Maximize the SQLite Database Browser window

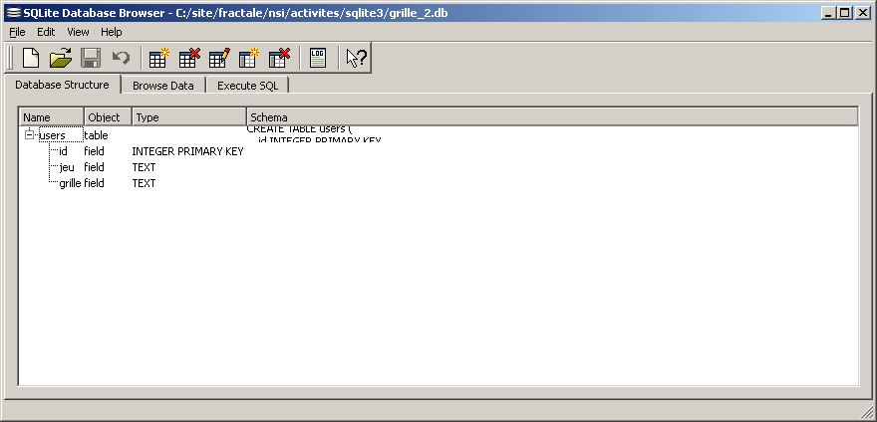pyautogui.click(x=844, y=12)
